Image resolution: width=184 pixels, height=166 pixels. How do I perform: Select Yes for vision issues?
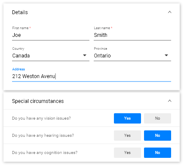pos(127,118)
